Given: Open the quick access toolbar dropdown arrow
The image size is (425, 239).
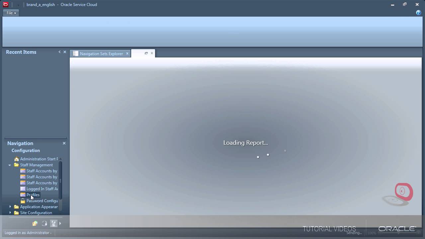Looking at the screenshot, I should pyautogui.click(x=18, y=5).
